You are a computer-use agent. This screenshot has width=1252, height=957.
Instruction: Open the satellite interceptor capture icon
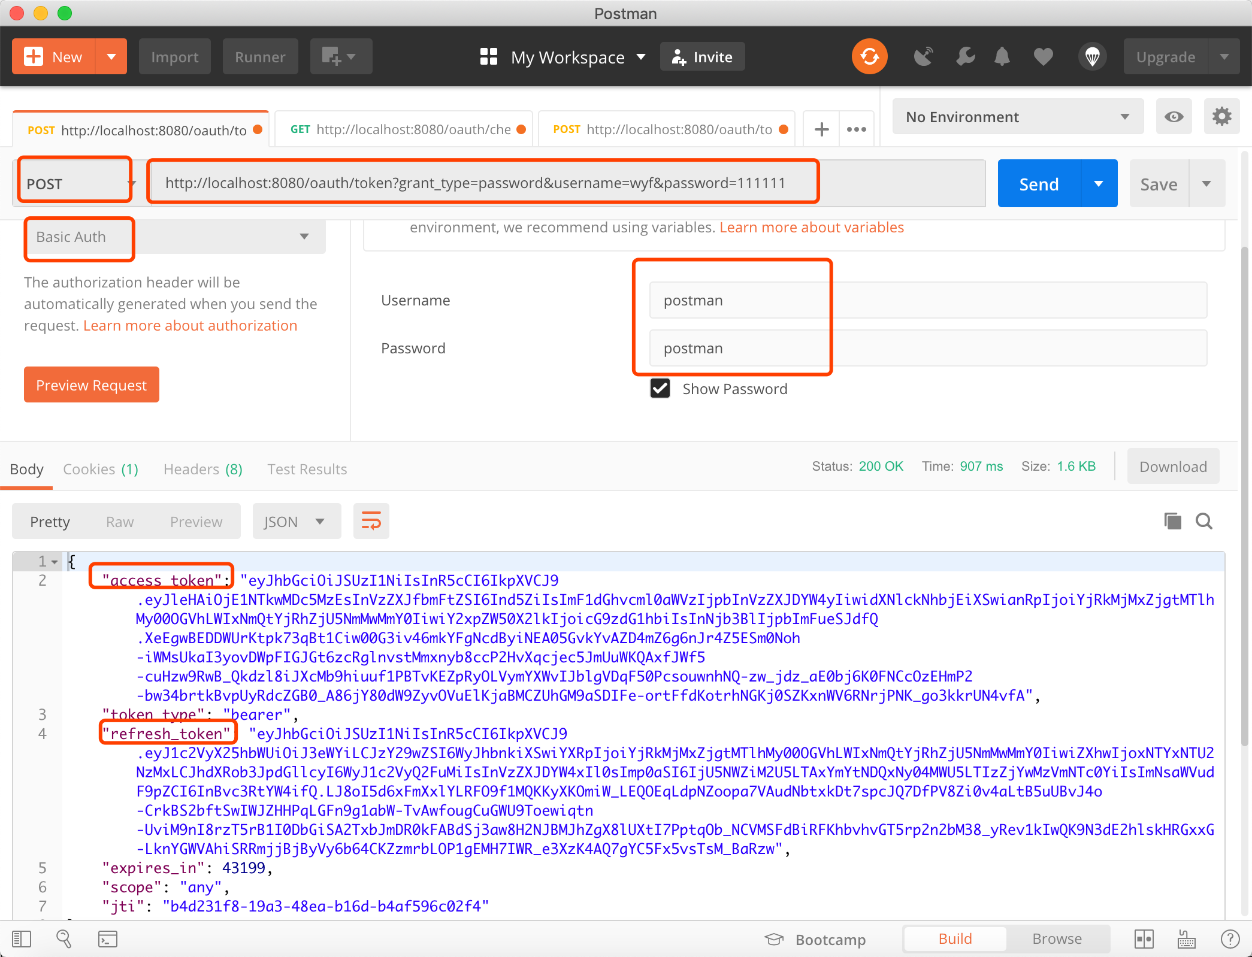coord(923,57)
